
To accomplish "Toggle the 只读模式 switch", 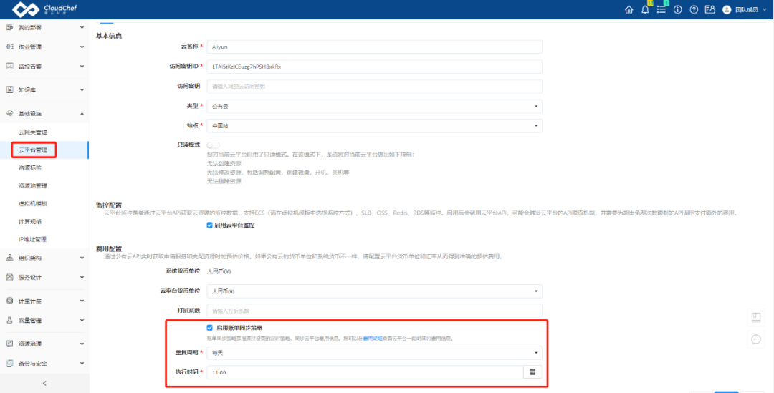I will (x=214, y=145).
